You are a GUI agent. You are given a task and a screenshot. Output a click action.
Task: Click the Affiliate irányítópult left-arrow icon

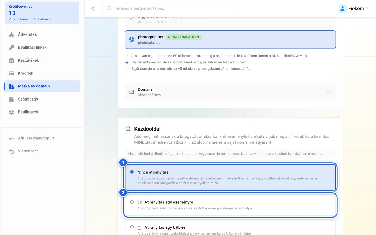tap(11, 138)
